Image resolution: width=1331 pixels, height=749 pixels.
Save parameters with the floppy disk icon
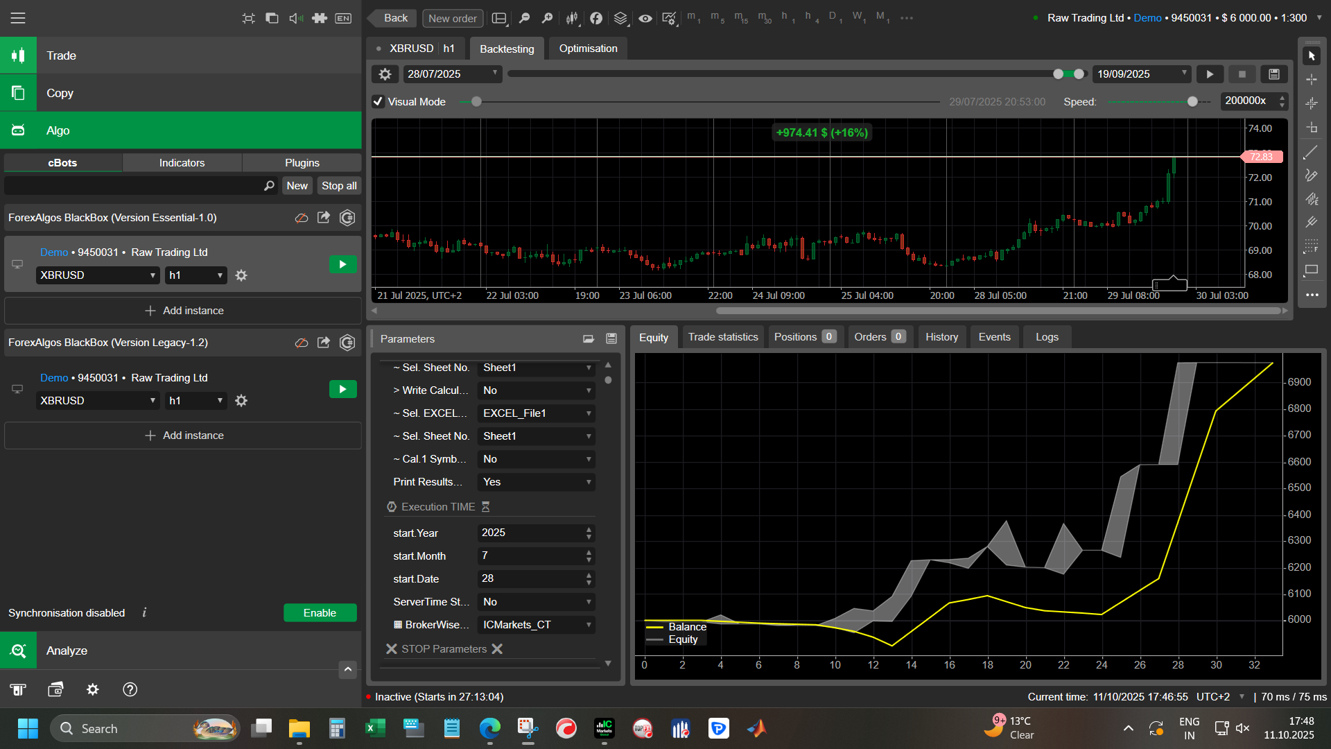tap(611, 338)
